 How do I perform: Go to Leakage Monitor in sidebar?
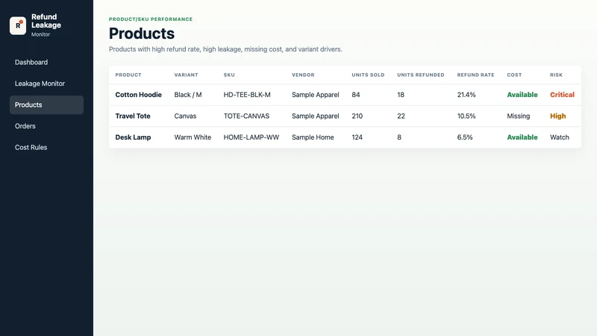click(46, 84)
